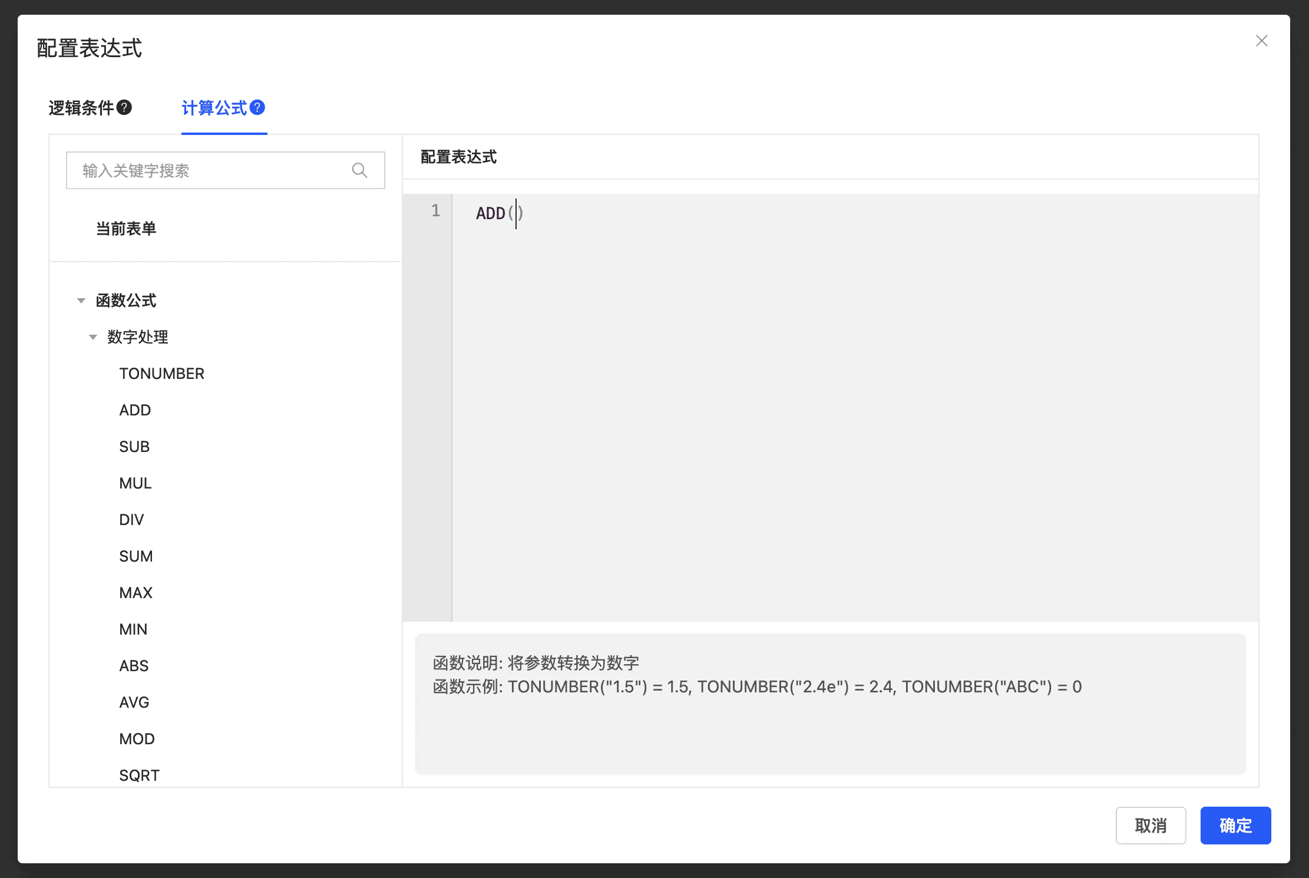Viewport: 1309px width, 878px height.
Task: Collapse the 函数公式 tree node
Action: point(81,301)
